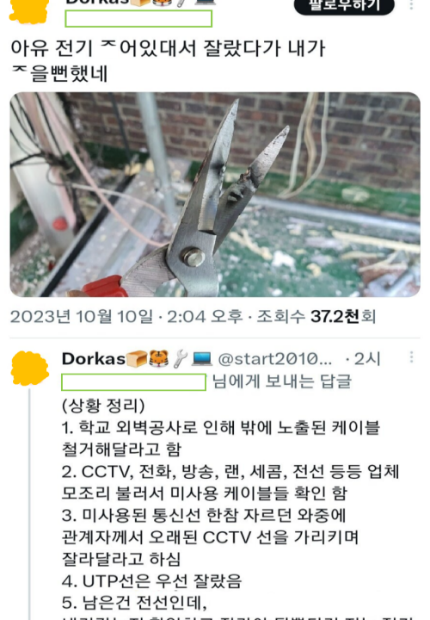The height and width of the screenshot is (620, 430).
Task: Tap the reply author's orange avatar
Action: (x=30, y=369)
